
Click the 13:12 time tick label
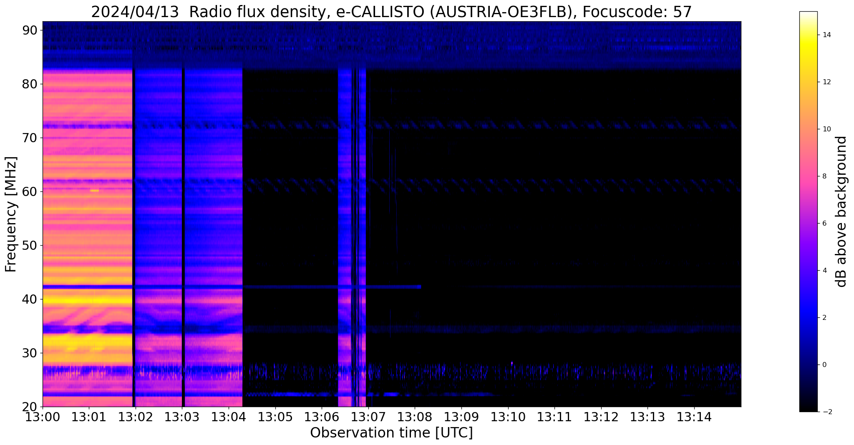coord(601,417)
